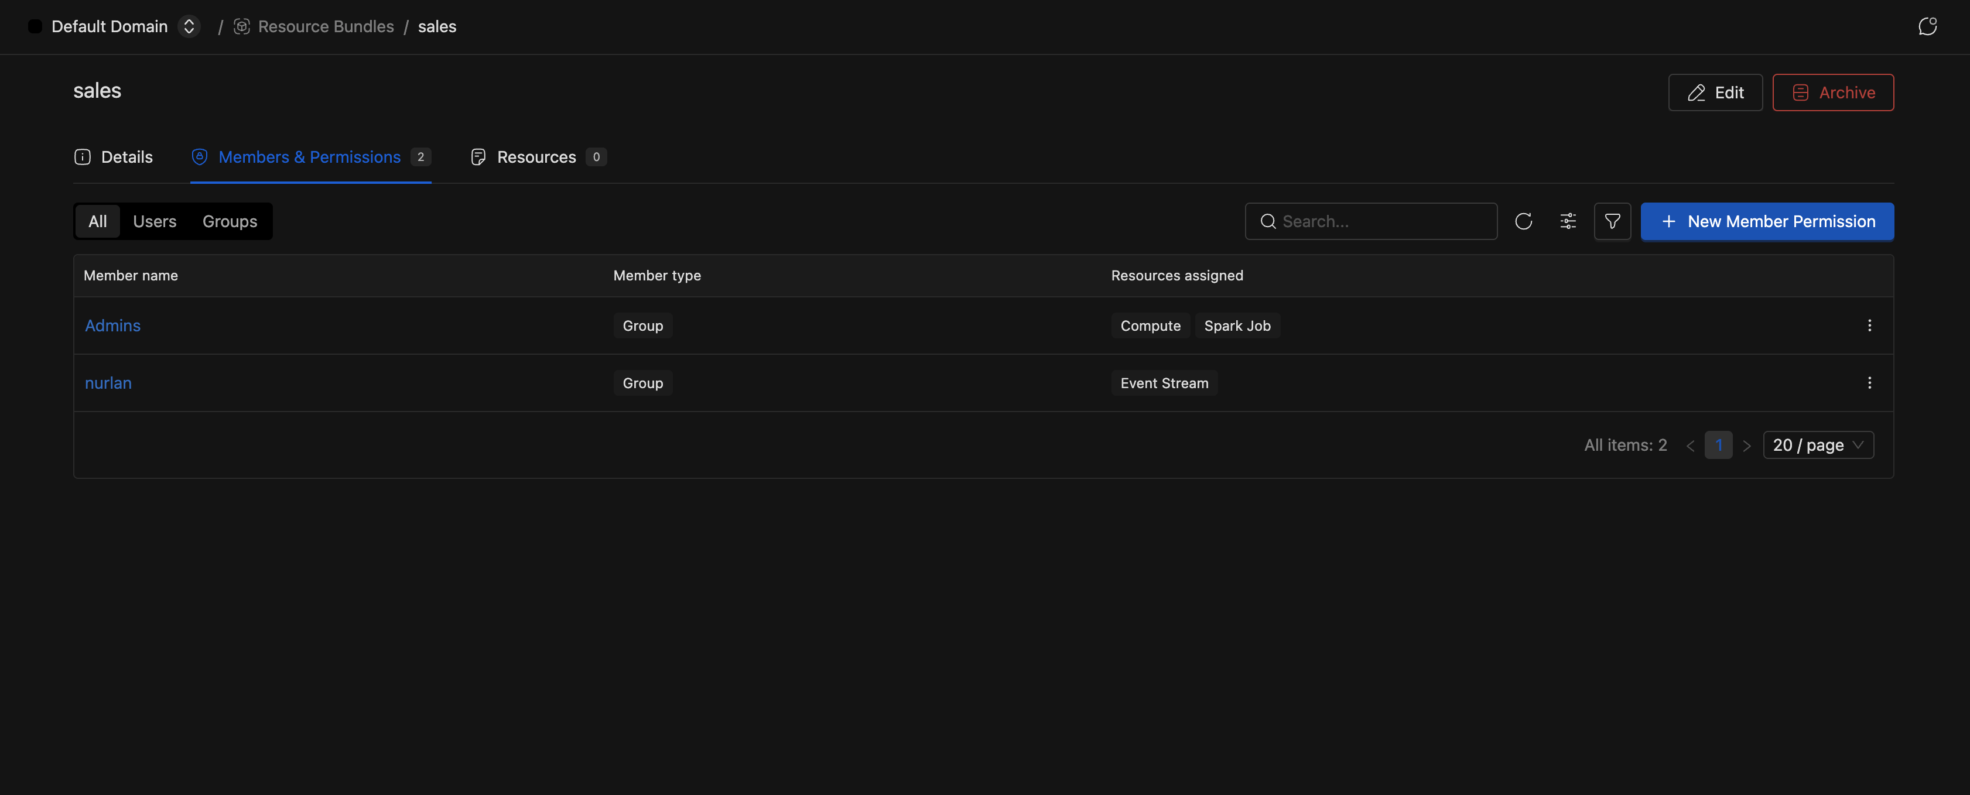Select the All members filter
Screen dimensions: 1970x795
(x=97, y=222)
